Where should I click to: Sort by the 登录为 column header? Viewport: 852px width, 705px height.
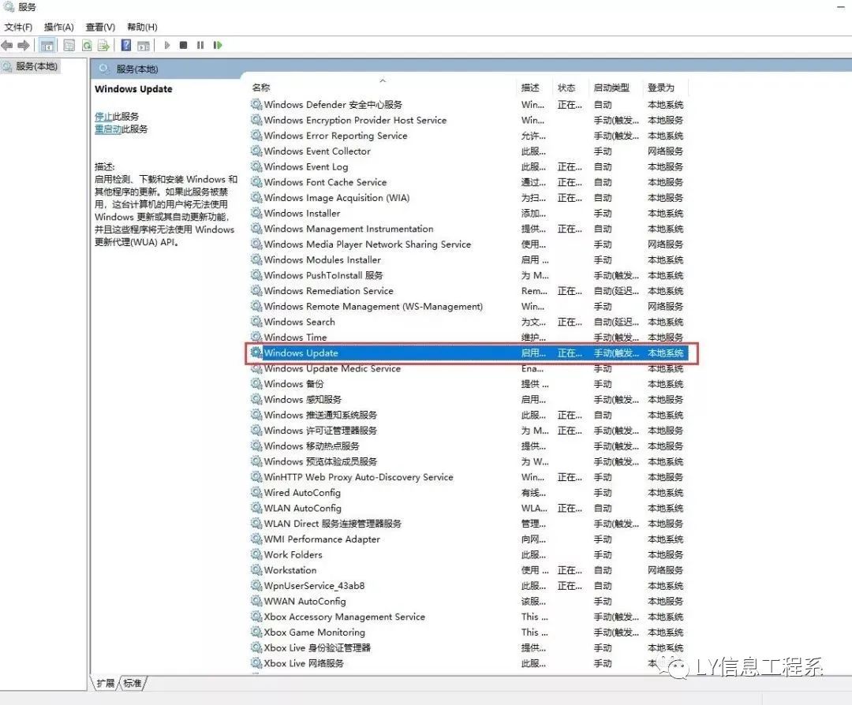[661, 88]
